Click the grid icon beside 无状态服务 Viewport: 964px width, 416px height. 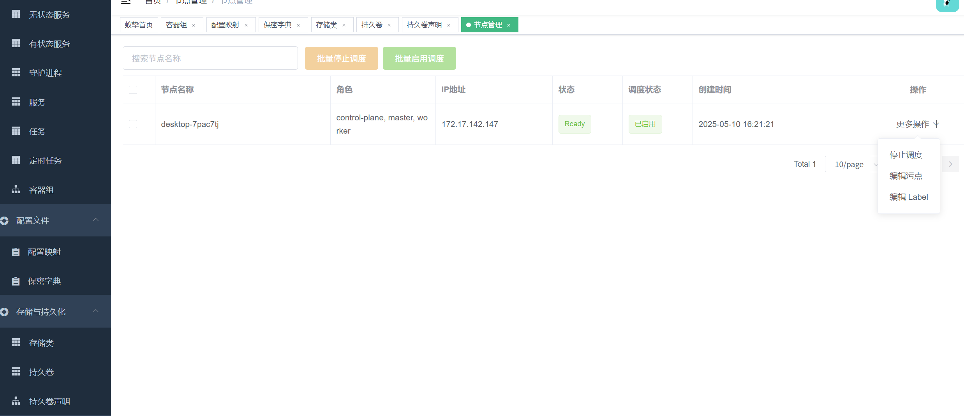(16, 14)
